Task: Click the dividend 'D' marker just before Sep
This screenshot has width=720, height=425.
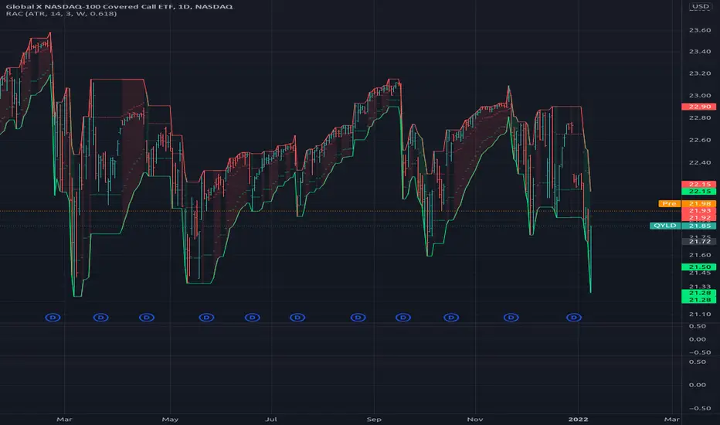Action: [358, 318]
